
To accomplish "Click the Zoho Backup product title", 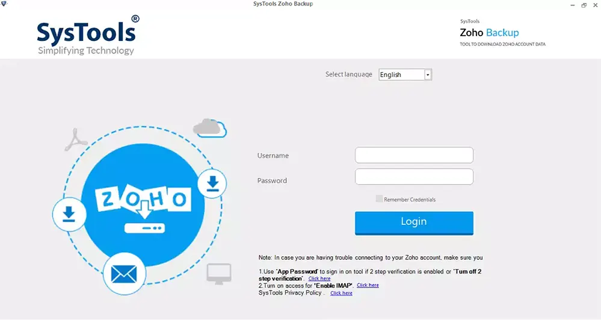I will click(490, 32).
